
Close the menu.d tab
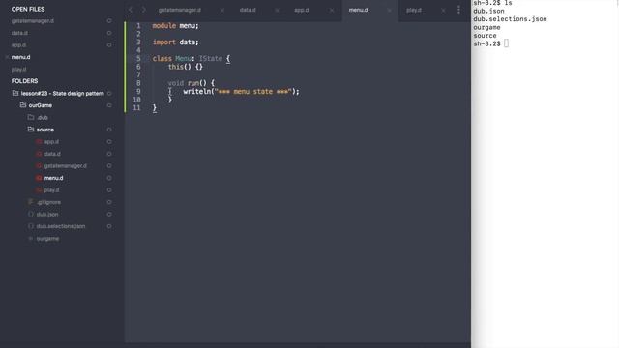389,11
